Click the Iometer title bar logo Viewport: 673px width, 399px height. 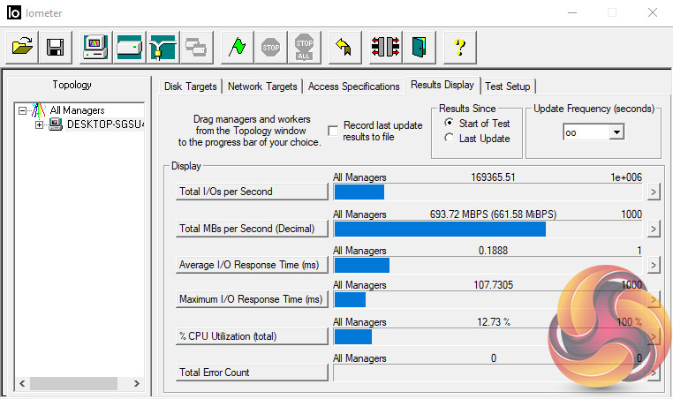[14, 13]
